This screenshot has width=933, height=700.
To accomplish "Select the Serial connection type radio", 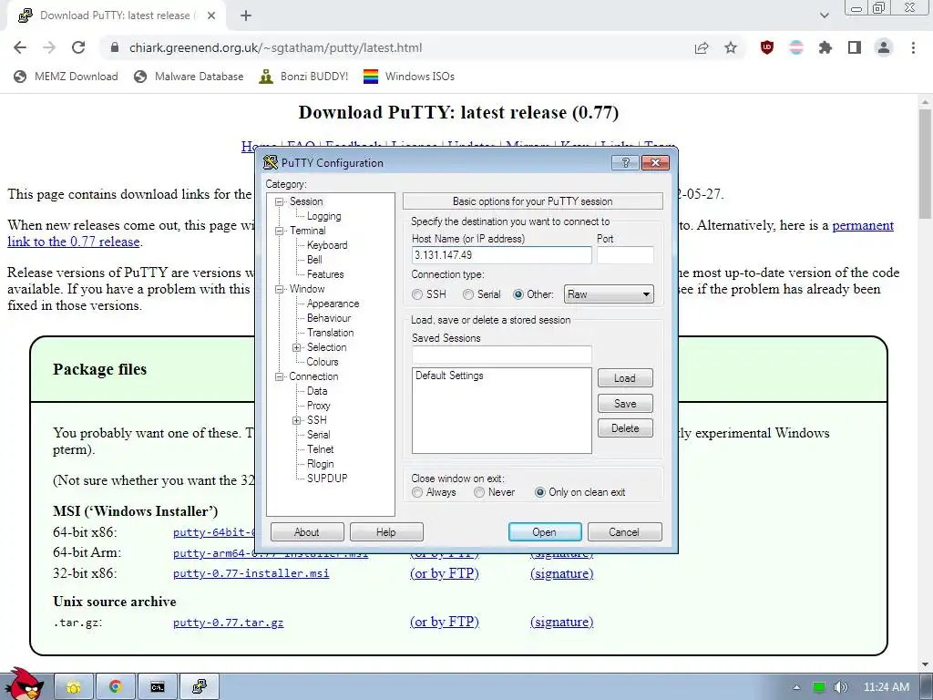I will pos(468,294).
